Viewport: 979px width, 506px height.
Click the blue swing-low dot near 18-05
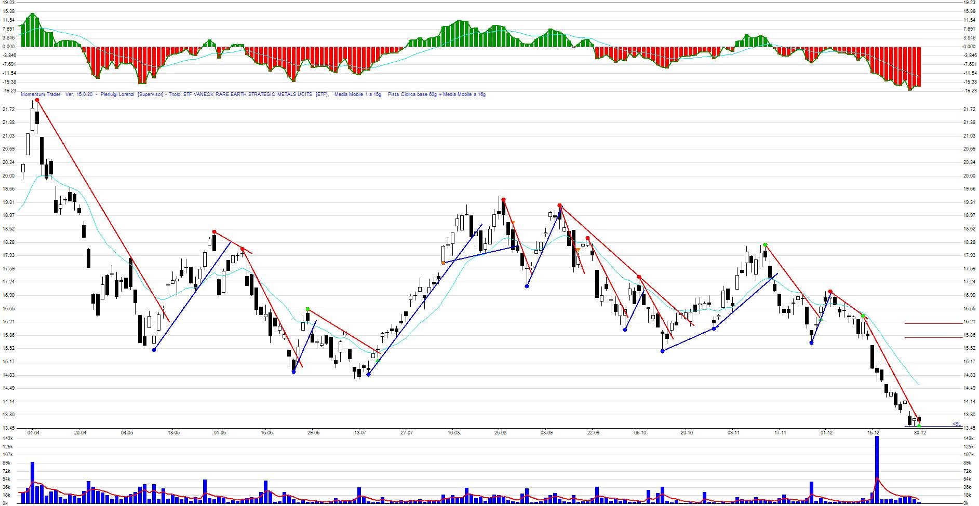point(154,351)
